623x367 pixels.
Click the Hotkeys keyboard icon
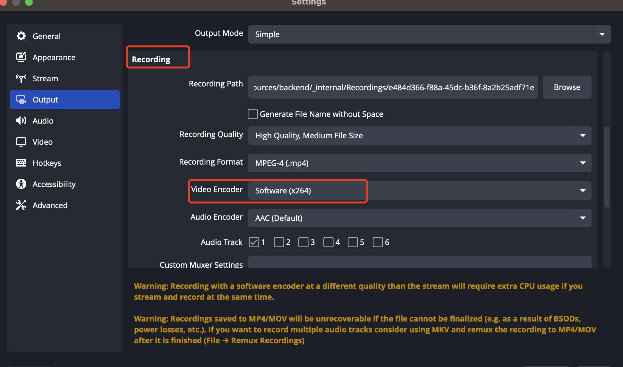coord(21,163)
